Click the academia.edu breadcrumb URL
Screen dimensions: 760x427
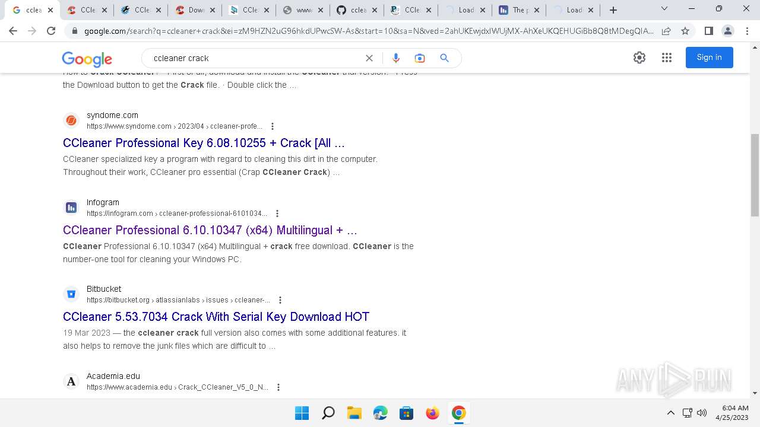(x=178, y=387)
